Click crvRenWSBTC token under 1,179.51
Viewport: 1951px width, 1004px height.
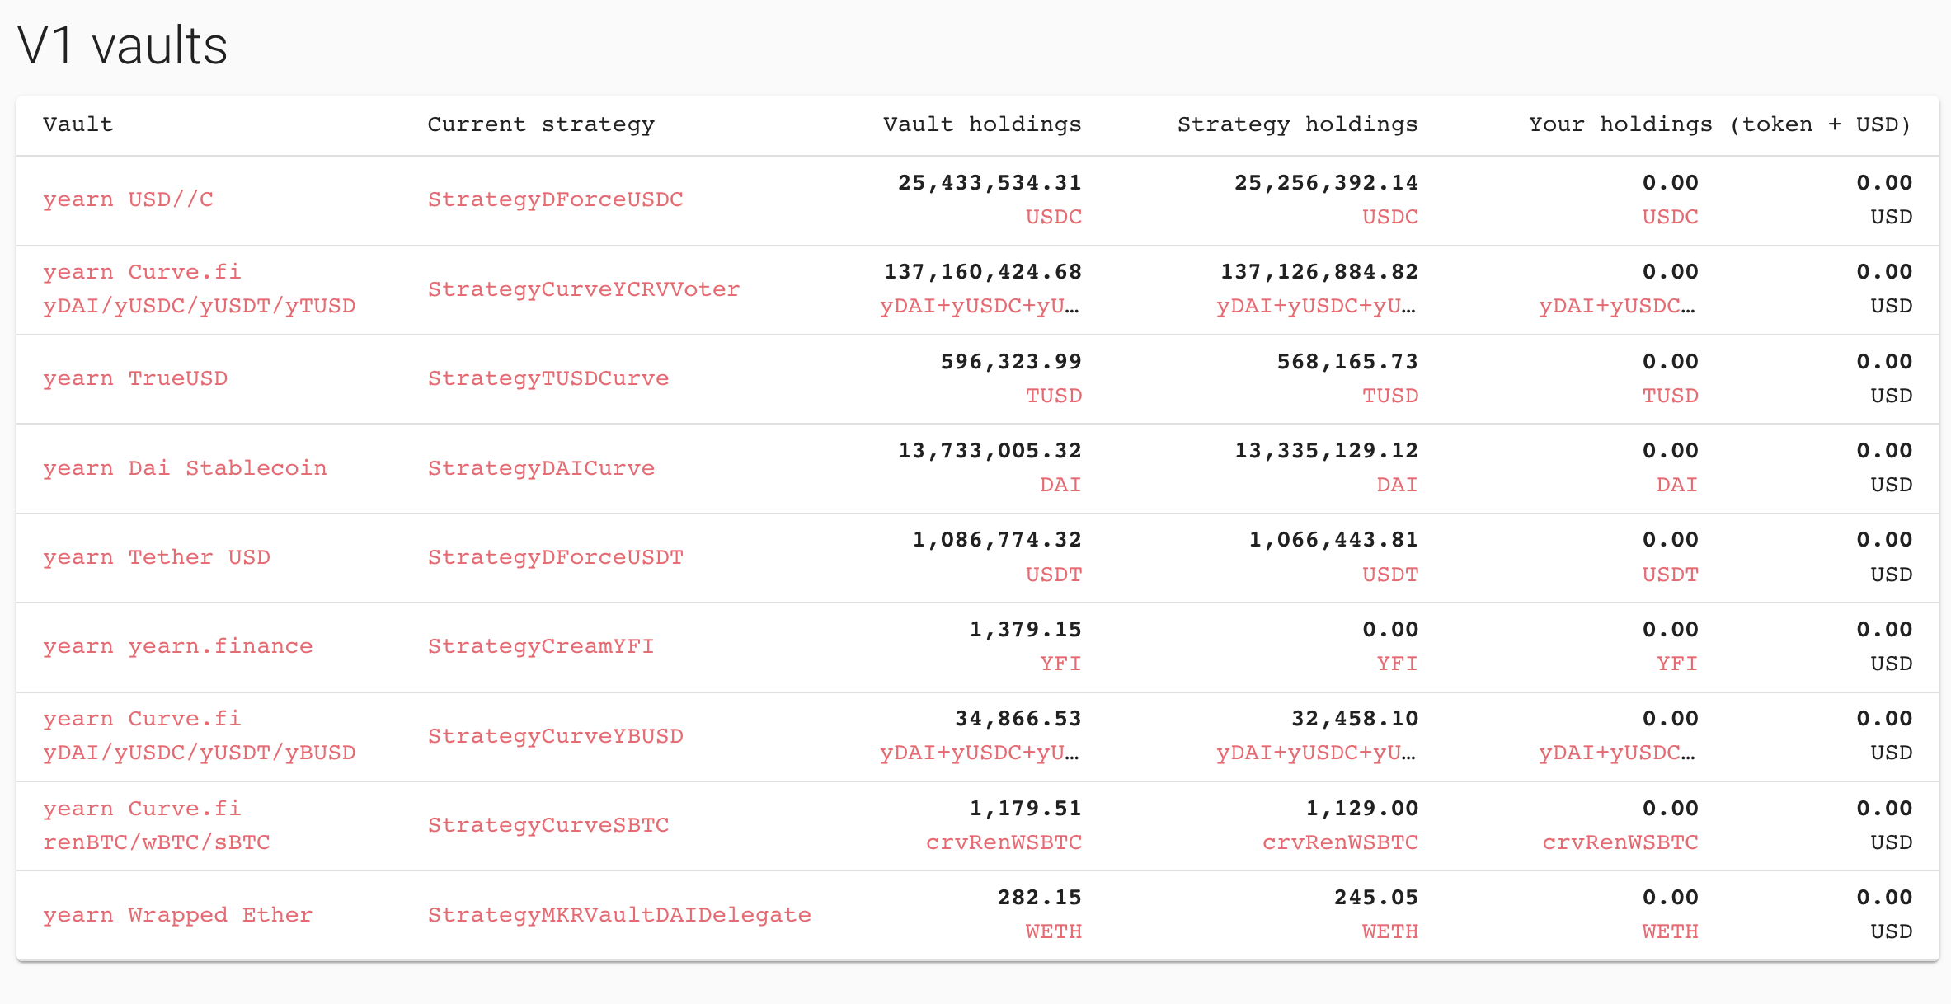coord(1004,842)
